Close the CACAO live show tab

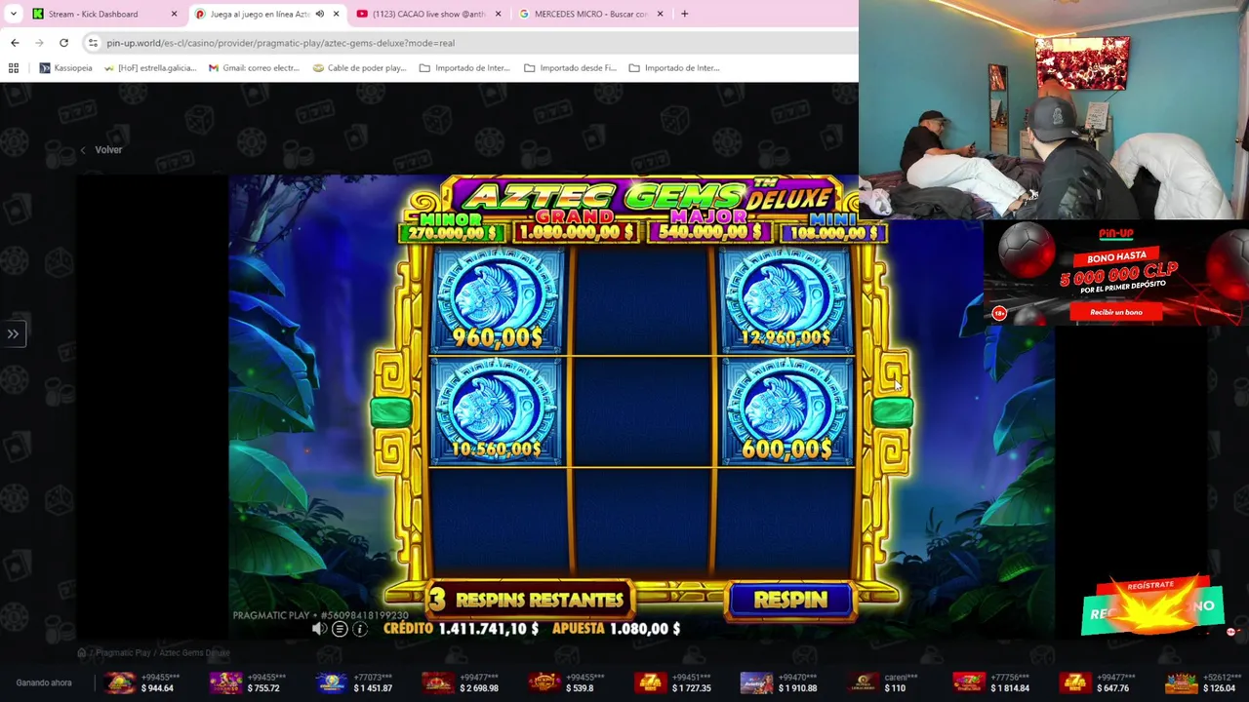click(x=497, y=14)
